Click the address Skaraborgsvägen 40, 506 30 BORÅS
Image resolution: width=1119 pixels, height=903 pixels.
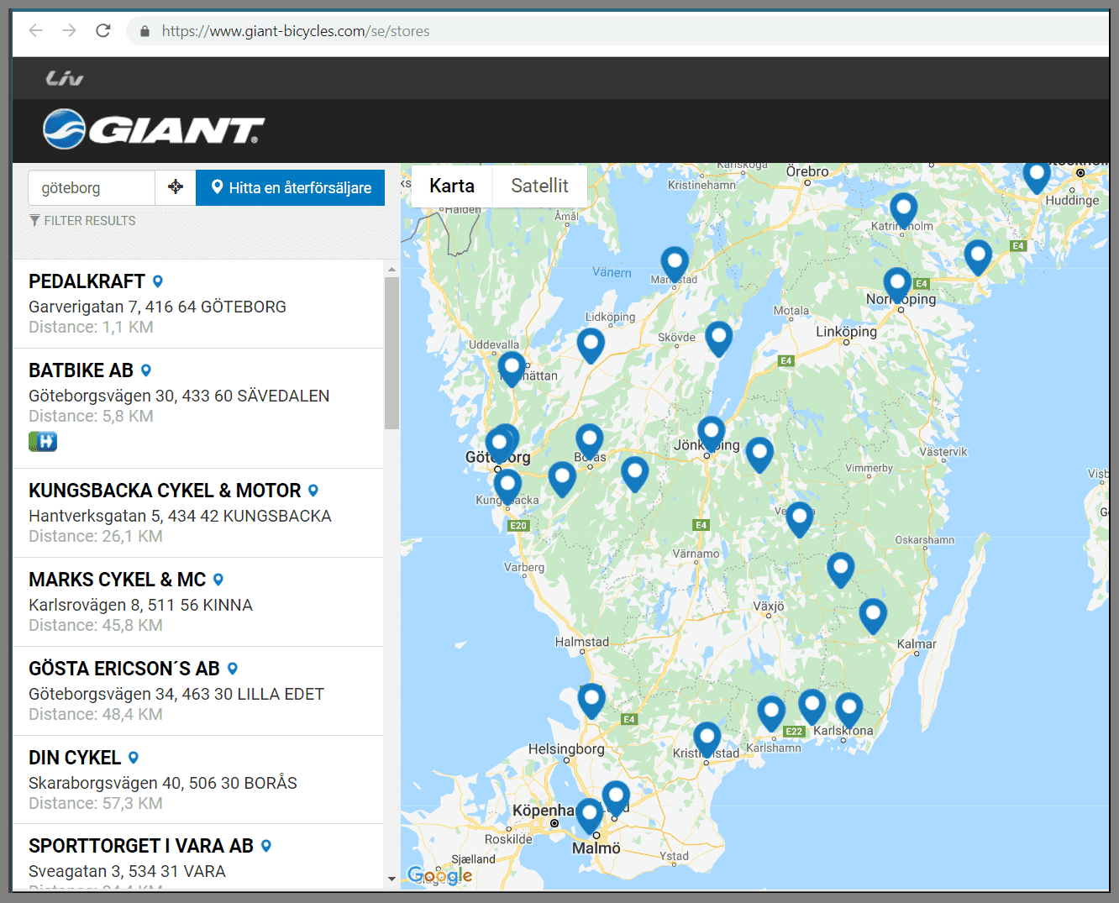point(163,783)
